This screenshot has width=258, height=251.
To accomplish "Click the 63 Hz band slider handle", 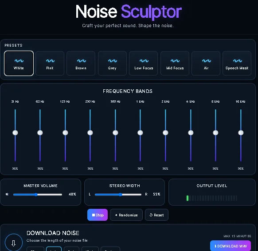I will pos(40,132).
